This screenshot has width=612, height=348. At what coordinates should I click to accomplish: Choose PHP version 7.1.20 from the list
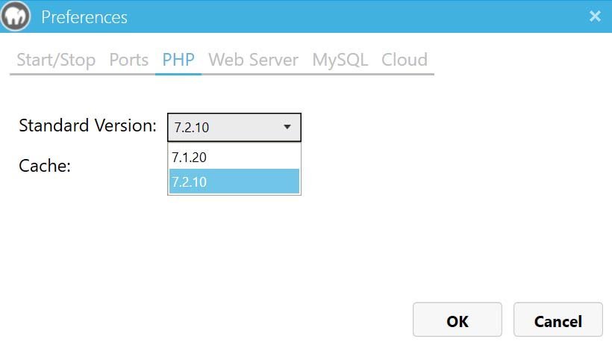(x=234, y=157)
